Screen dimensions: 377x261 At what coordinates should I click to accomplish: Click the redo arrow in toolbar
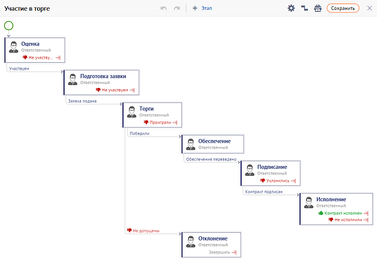176,8
